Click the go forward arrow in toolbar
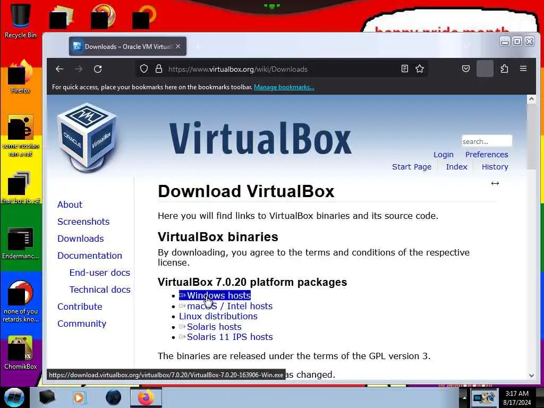 click(x=79, y=69)
